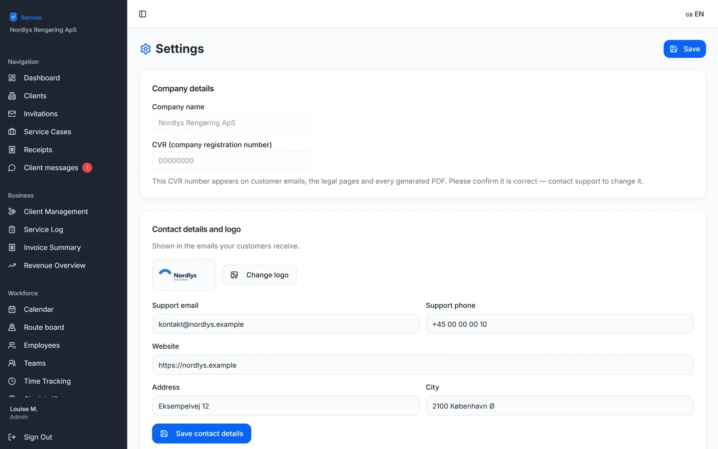Click the CVR registration number field
Viewport: 718px width, 449px height.
232,160
